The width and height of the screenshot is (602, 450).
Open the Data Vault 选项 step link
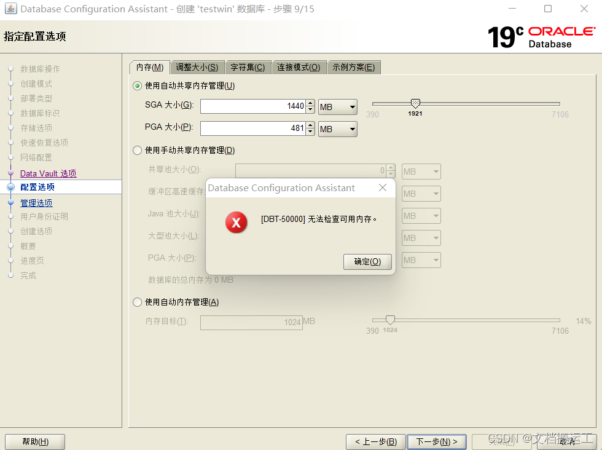pyautogui.click(x=49, y=173)
